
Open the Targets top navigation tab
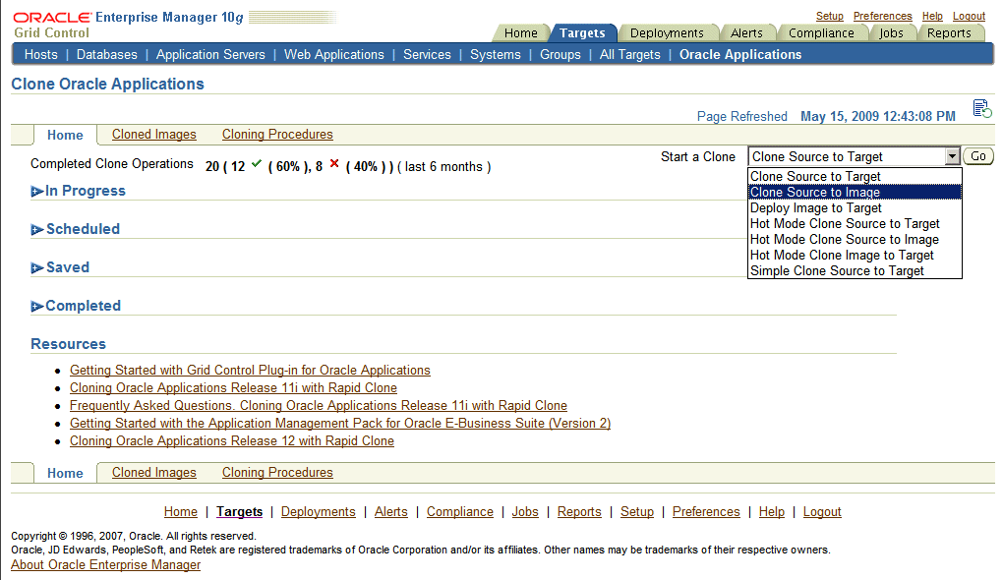[x=582, y=33]
